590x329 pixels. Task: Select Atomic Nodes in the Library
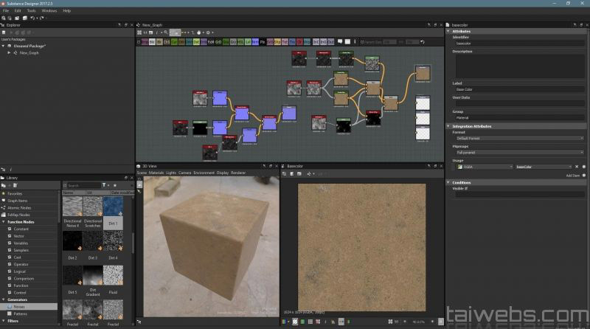pyautogui.click(x=19, y=208)
